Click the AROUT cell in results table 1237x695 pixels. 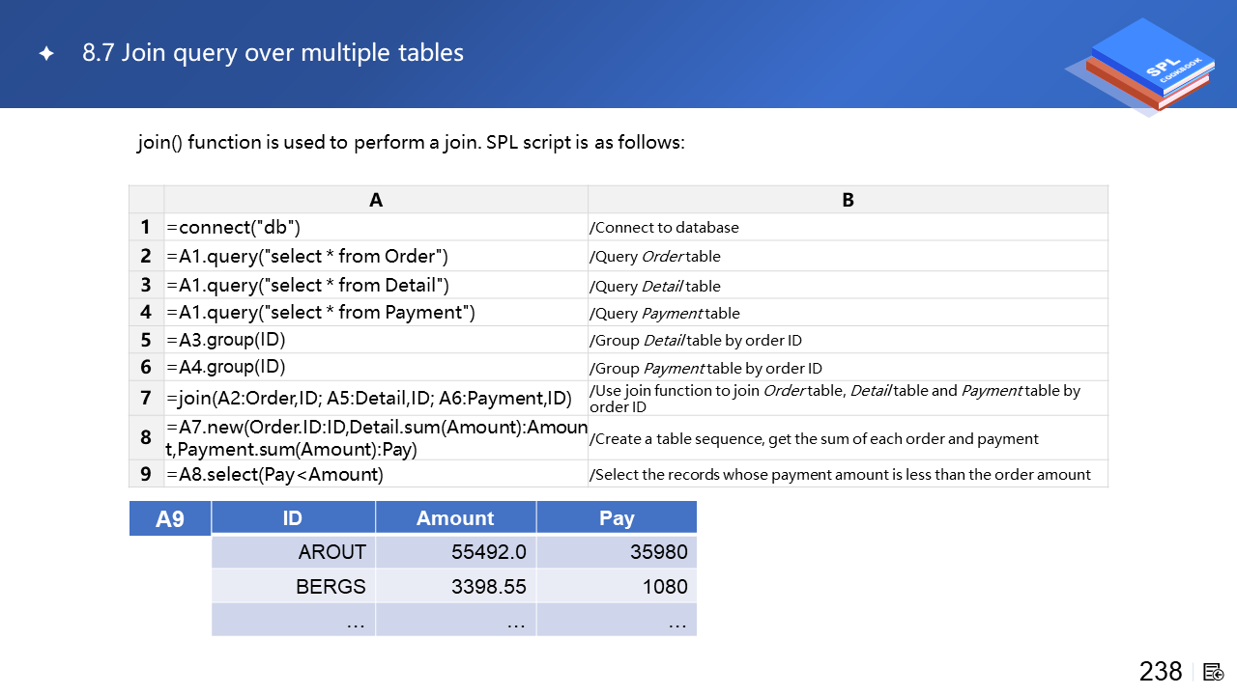pyautogui.click(x=293, y=552)
